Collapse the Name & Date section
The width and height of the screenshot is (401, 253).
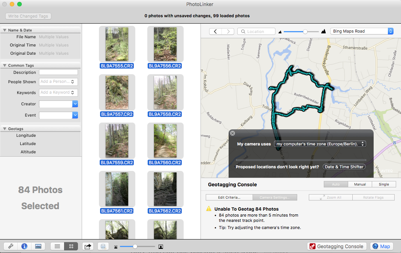[4, 30]
